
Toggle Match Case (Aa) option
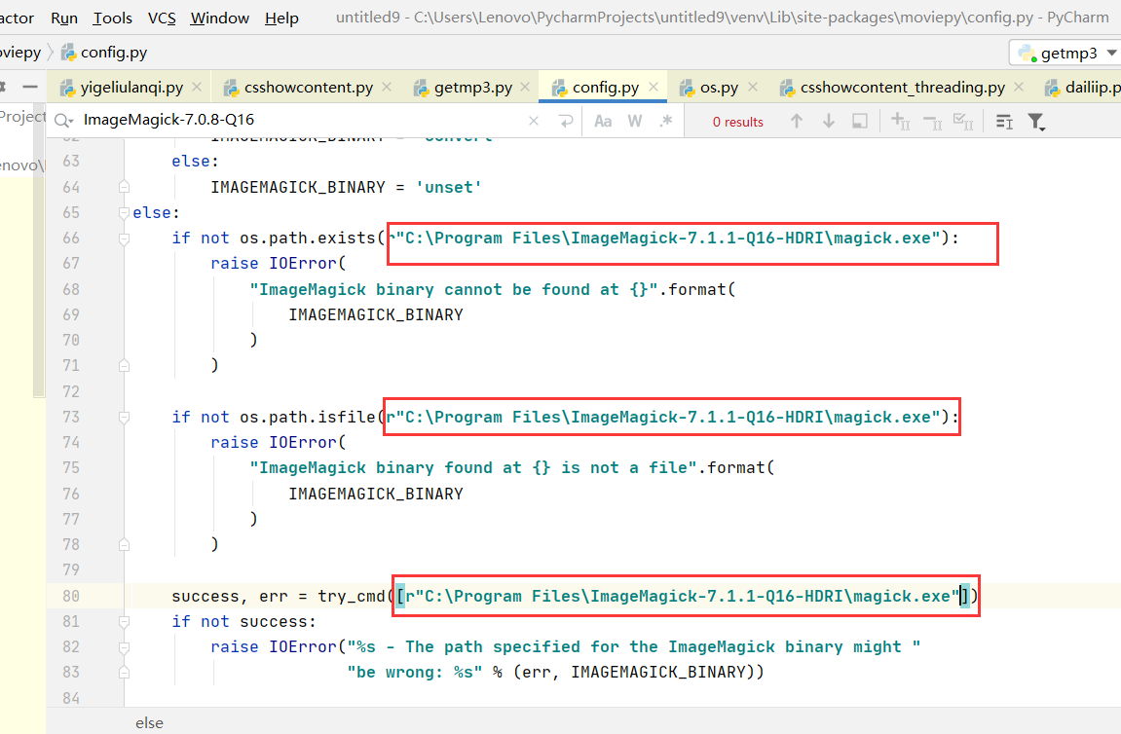tap(603, 121)
